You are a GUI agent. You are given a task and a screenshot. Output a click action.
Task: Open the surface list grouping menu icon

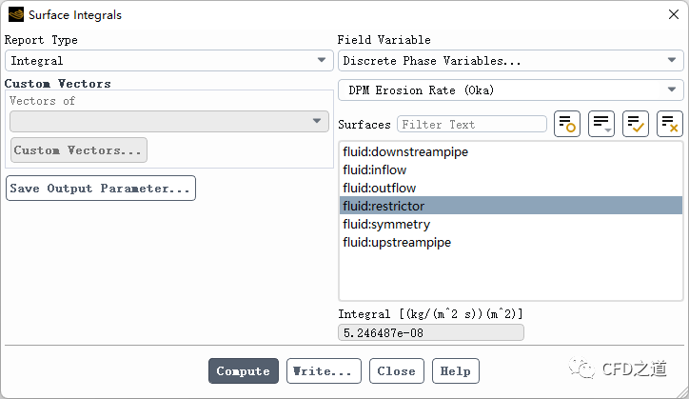click(600, 124)
